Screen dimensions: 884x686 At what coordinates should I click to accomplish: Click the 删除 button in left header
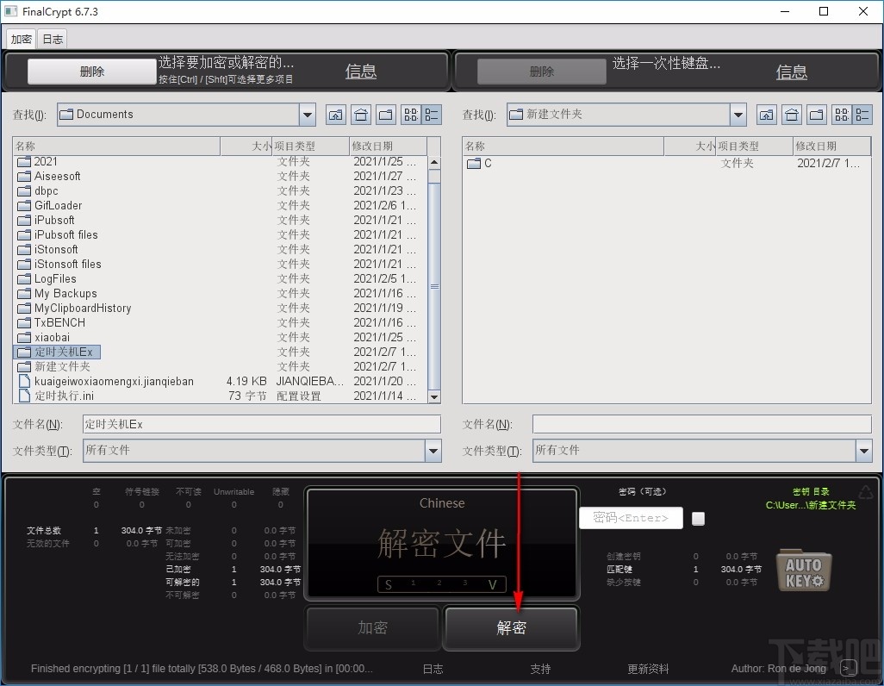pos(90,71)
